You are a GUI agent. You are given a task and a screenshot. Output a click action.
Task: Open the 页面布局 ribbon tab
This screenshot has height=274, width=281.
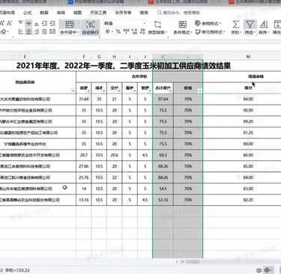(7, 13)
